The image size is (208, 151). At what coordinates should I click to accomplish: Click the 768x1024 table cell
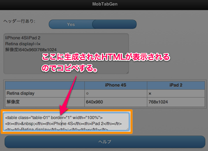[x=176, y=102]
